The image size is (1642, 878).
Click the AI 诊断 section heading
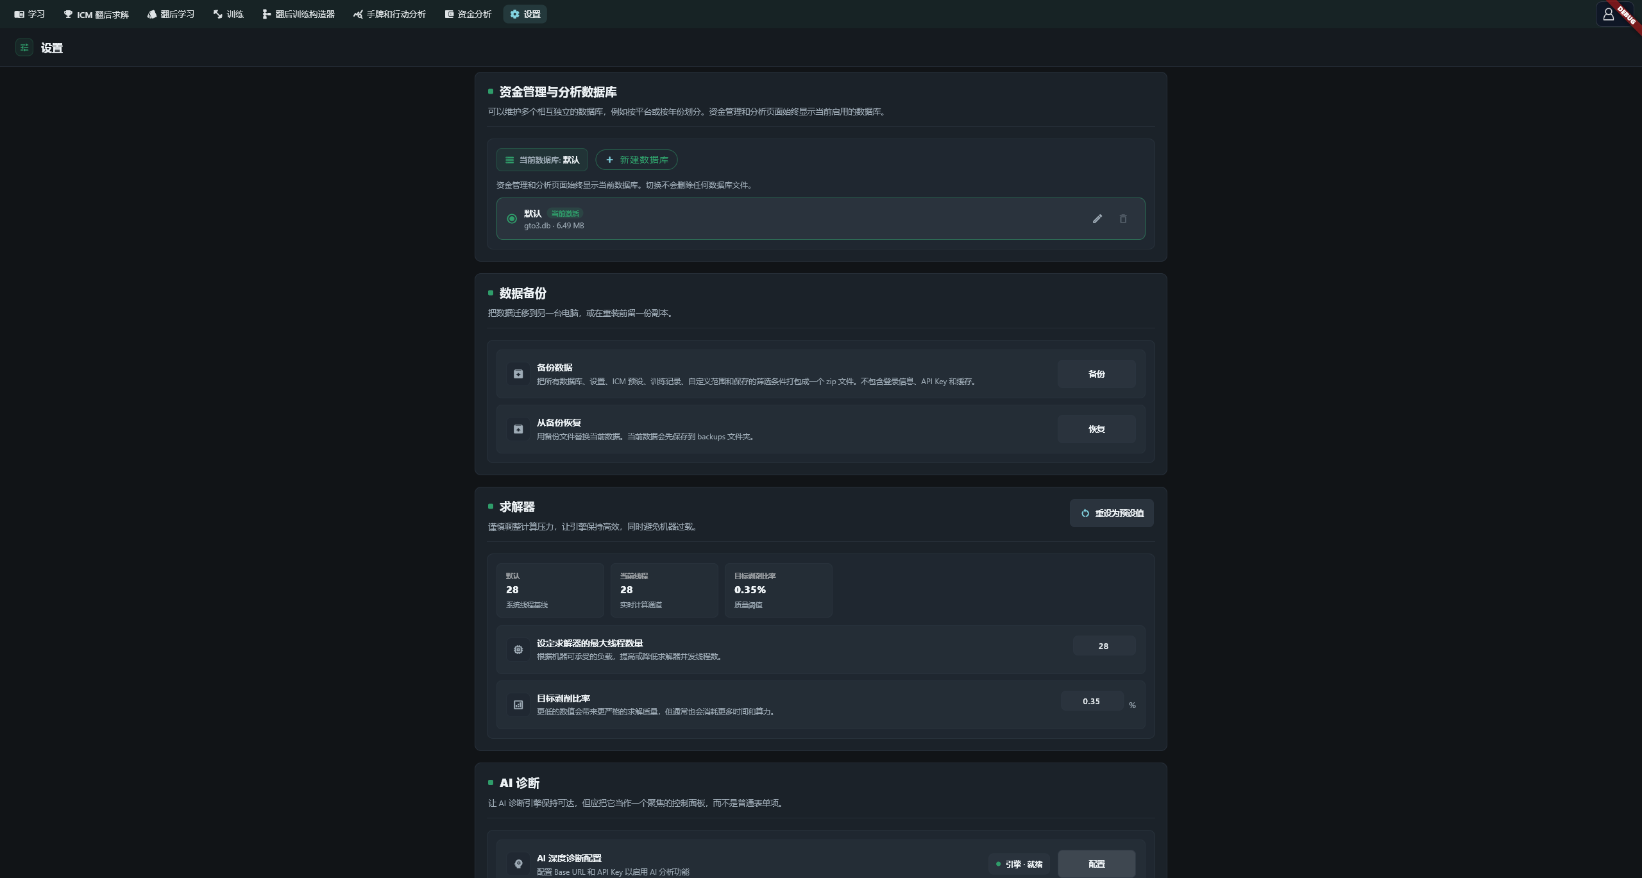tap(520, 783)
